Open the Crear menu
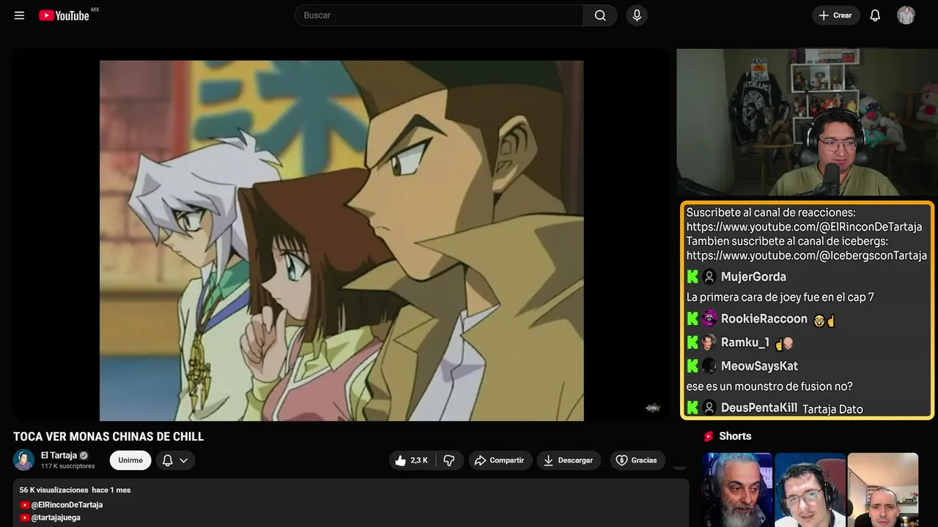 click(x=835, y=15)
